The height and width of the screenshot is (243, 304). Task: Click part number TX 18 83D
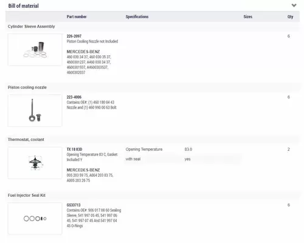click(x=74, y=149)
